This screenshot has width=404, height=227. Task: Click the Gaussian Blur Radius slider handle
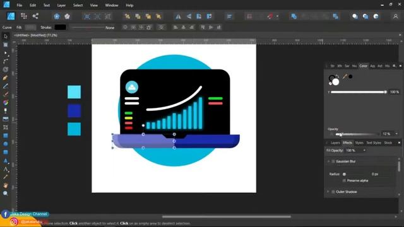(x=344, y=174)
